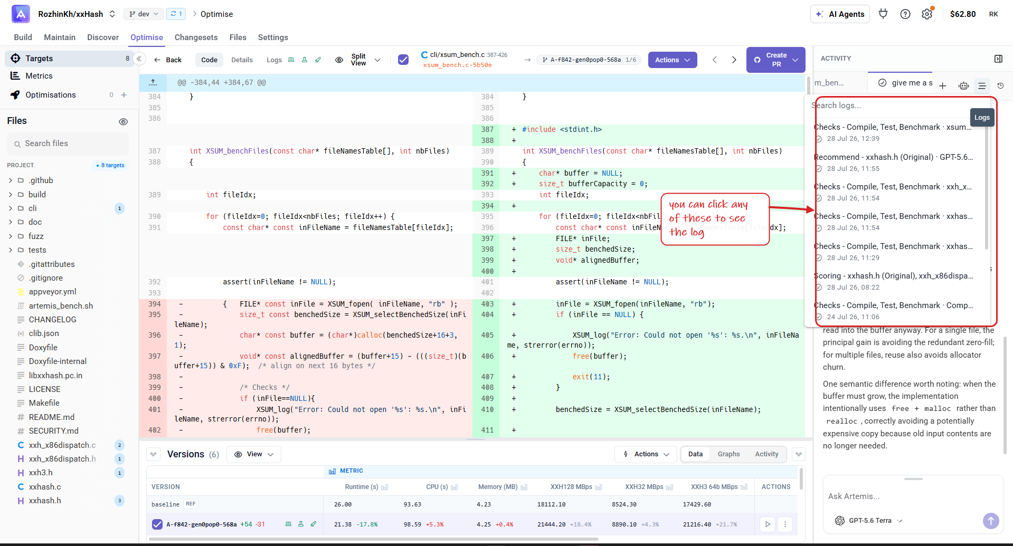The width and height of the screenshot is (1013, 546).
Task: Select Metrics in sidebar
Action: point(39,76)
